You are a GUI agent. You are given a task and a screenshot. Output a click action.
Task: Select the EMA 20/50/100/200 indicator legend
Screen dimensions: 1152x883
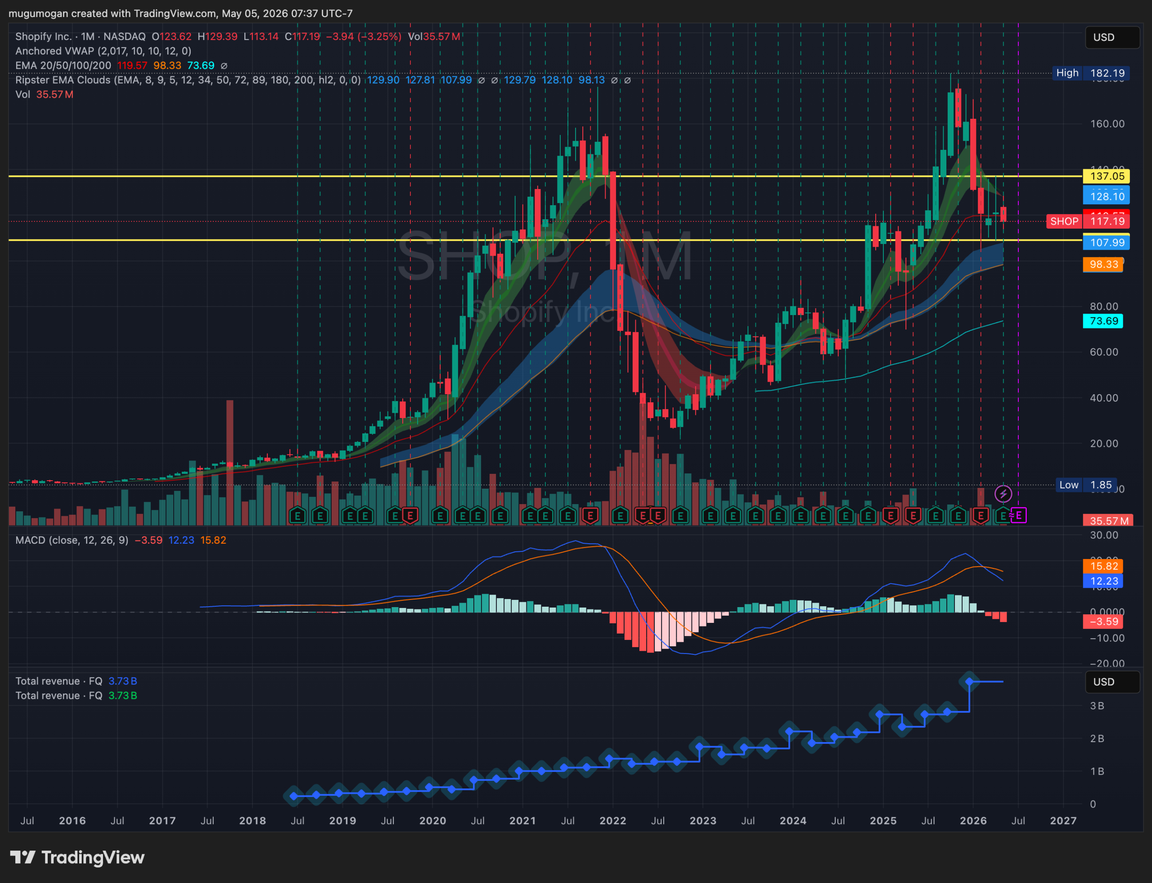[x=63, y=66]
